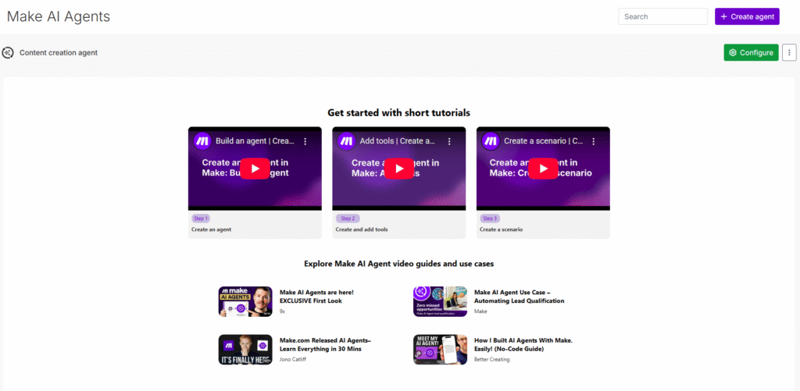The height and width of the screenshot is (391, 800).
Task: Click the Content creation agent icon
Action: click(x=8, y=53)
